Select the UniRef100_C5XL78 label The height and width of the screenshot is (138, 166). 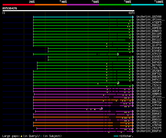pos(149,68)
